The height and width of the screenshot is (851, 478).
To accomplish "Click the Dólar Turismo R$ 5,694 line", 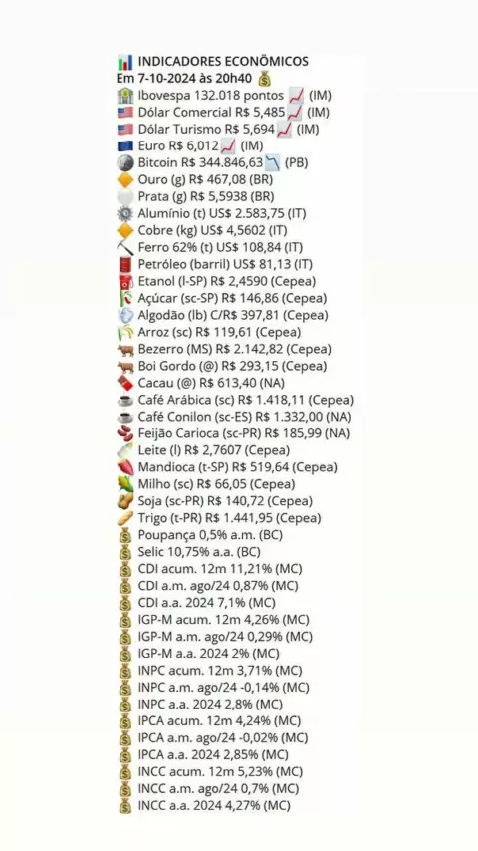I will pos(217,130).
